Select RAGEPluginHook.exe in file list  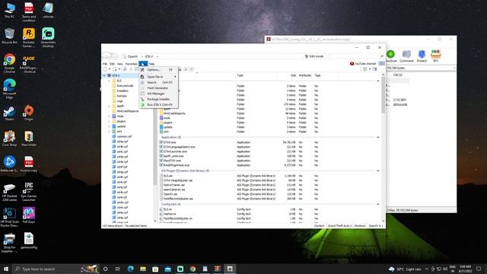pos(174,165)
